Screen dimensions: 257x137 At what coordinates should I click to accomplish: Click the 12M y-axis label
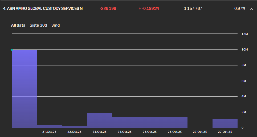(x=245, y=34)
